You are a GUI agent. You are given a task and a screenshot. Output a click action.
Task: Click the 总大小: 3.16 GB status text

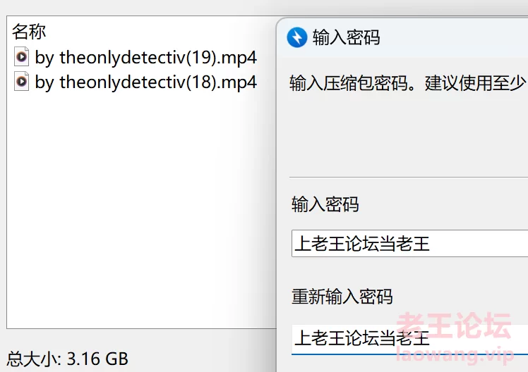(67, 359)
